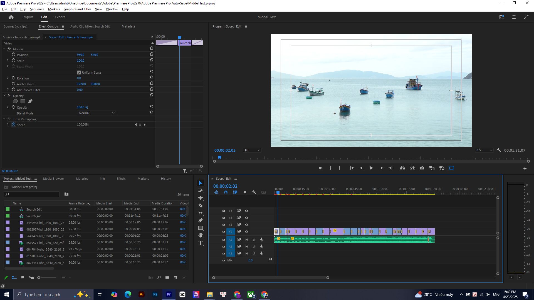Select the Ripple Edit tool
534x300 pixels.
(x=200, y=198)
